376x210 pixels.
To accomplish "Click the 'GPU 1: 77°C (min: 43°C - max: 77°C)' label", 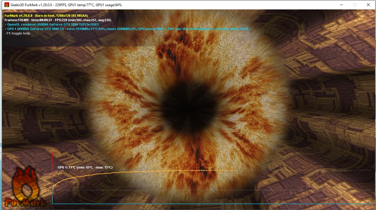I will (x=85, y=167).
